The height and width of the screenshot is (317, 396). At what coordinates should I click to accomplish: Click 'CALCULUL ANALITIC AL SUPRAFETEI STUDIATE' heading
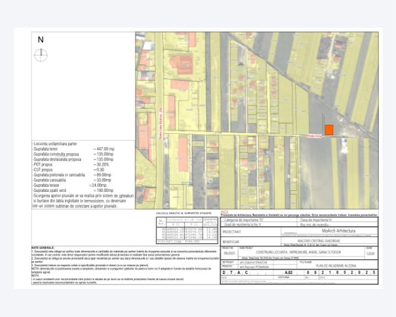pos(184,213)
